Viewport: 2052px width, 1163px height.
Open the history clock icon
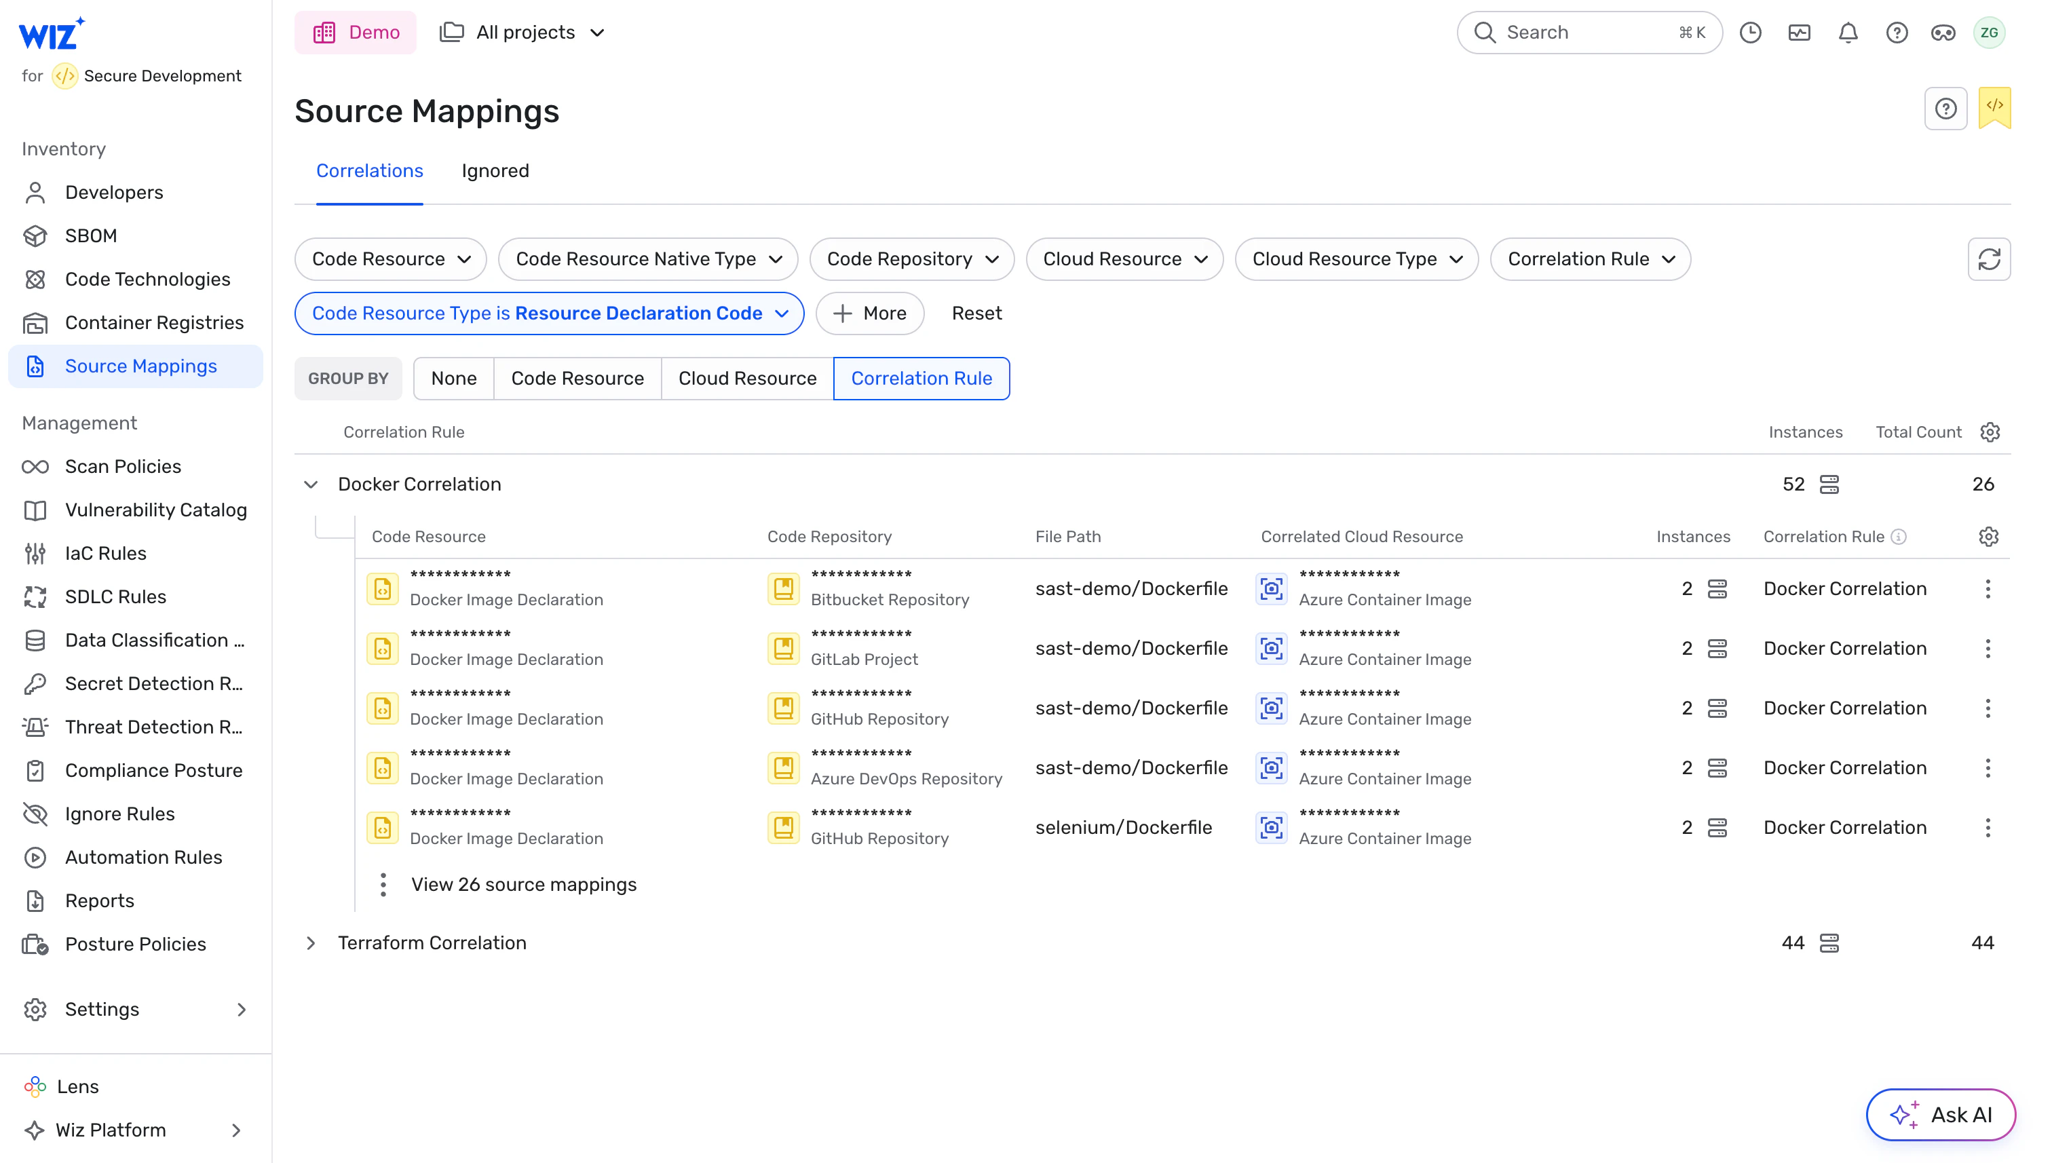1750,33
